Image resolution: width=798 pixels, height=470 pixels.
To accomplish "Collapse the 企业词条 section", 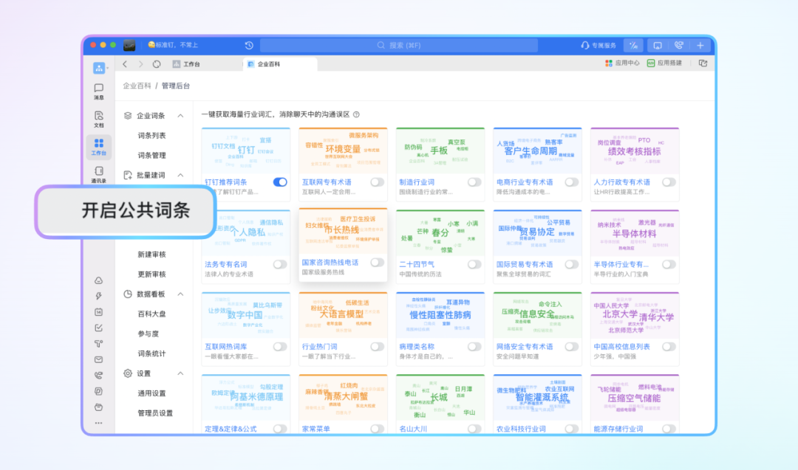I will tap(180, 116).
